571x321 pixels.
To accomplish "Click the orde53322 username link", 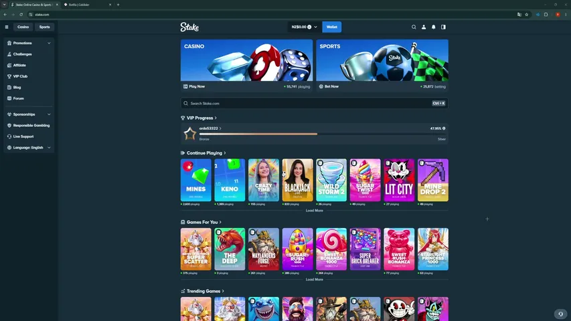I will click(x=210, y=128).
